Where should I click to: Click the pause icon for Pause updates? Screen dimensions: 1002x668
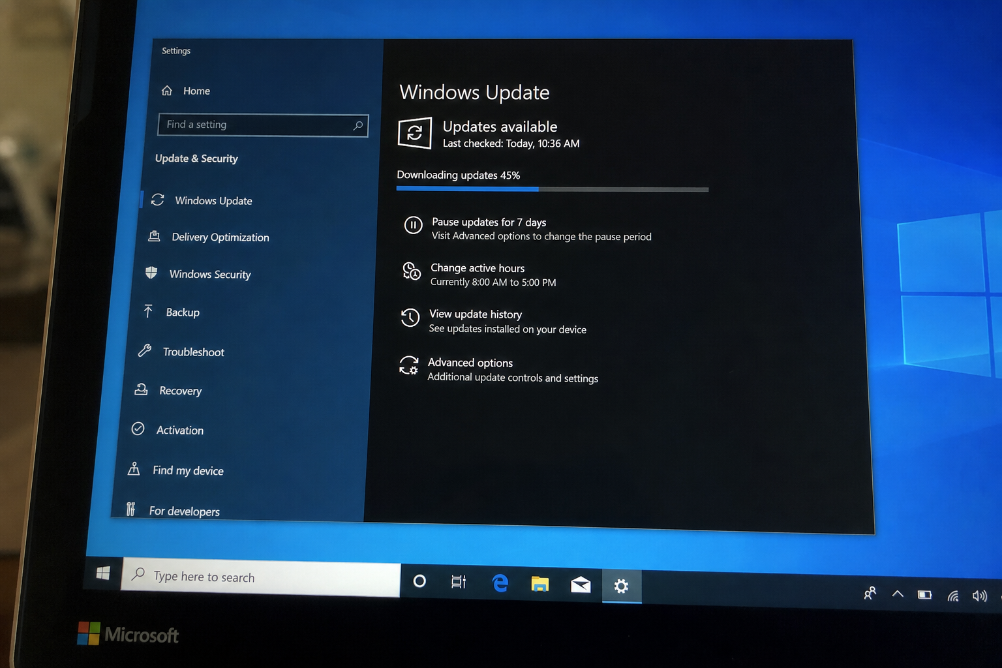413,225
